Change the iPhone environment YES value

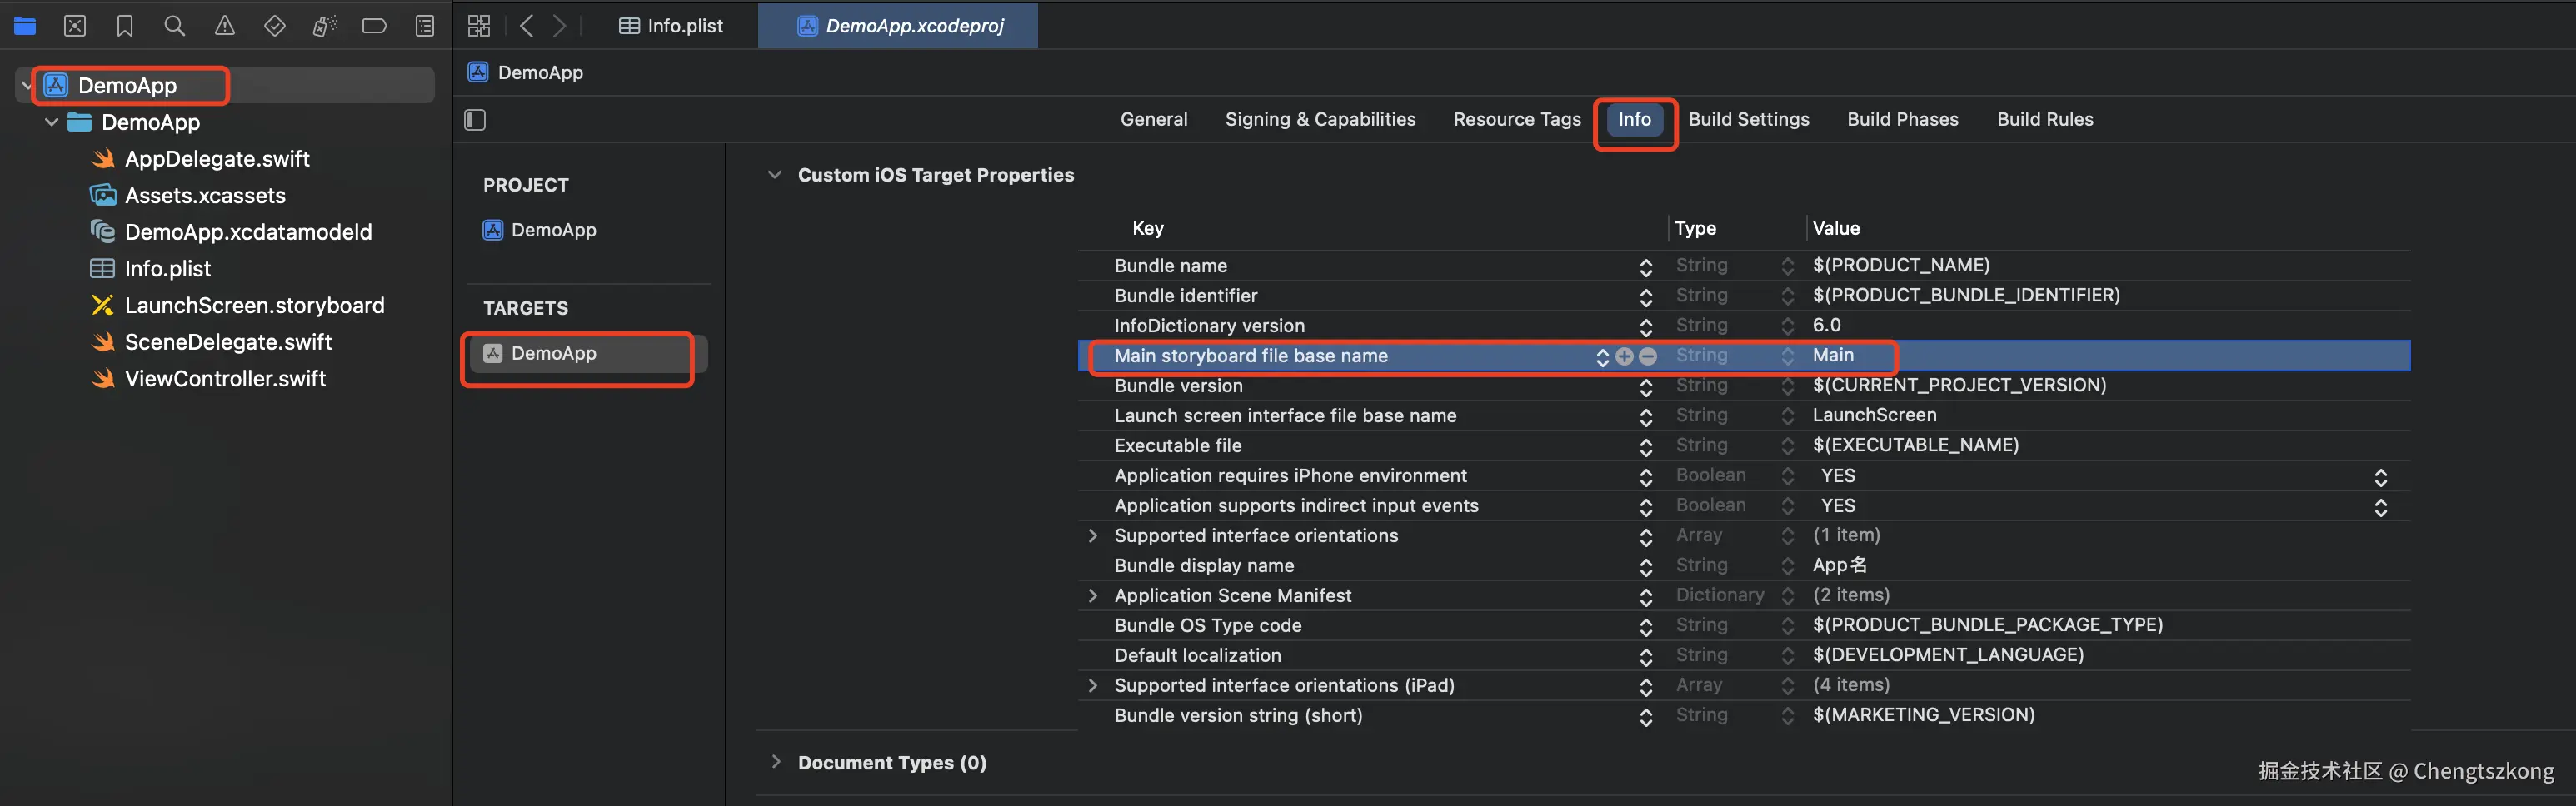(x=2380, y=476)
